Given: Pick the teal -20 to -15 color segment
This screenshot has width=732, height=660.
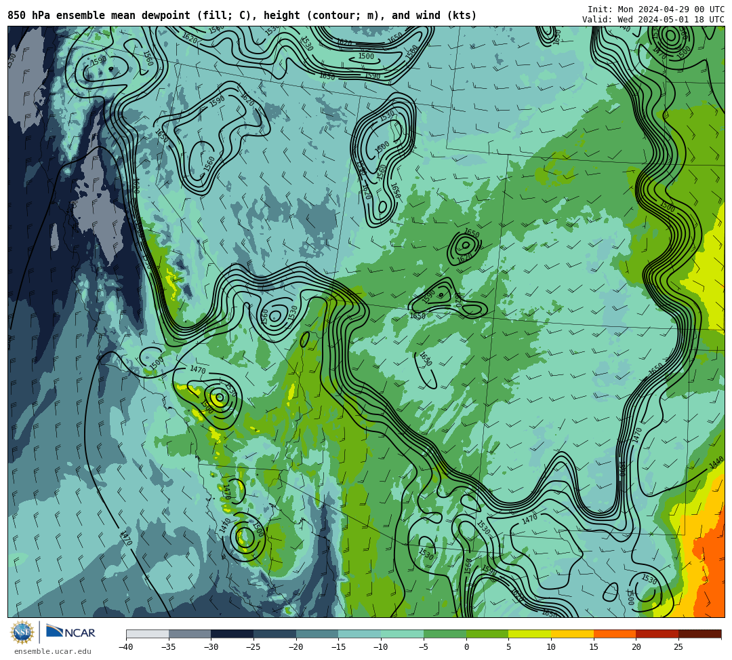Looking at the screenshot, I should 317,634.
